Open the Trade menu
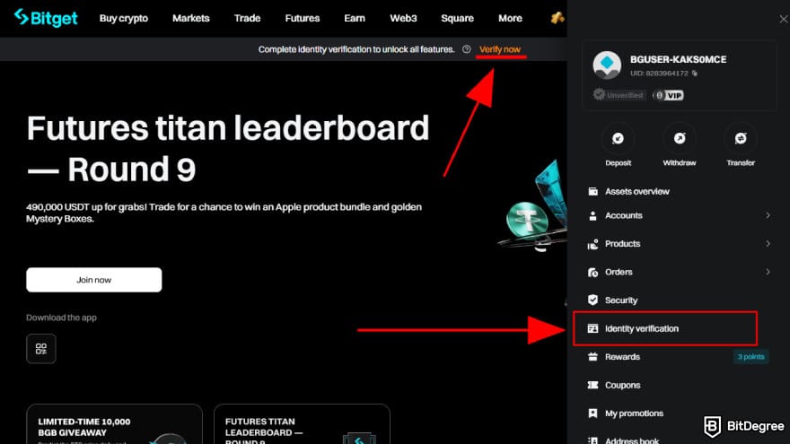The width and height of the screenshot is (790, 444). click(248, 18)
